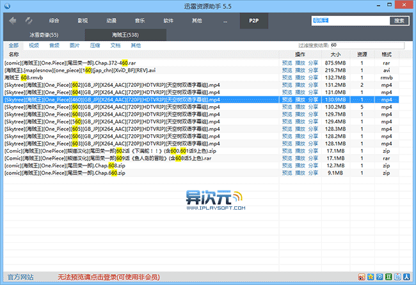This screenshot has width=416, height=285.
Task: Click the green Douban icon in status bar
Action: click(x=388, y=277)
